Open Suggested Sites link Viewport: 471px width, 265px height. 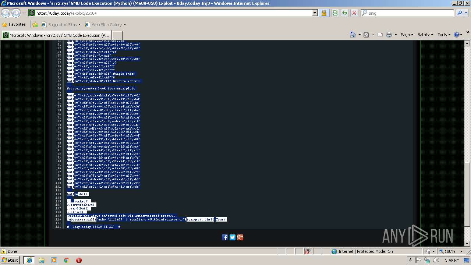coord(61,25)
